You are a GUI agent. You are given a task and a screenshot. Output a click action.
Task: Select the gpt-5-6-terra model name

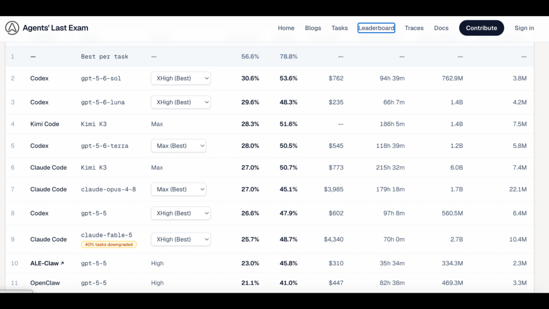pyautogui.click(x=105, y=146)
